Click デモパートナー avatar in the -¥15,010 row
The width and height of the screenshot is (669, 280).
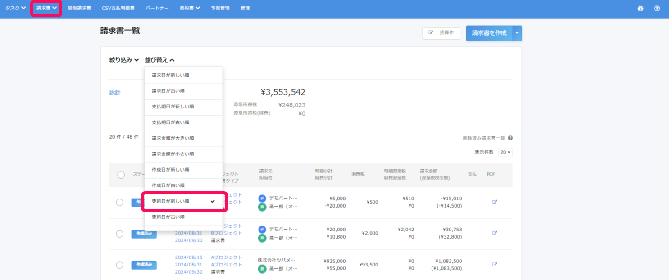coord(262,198)
